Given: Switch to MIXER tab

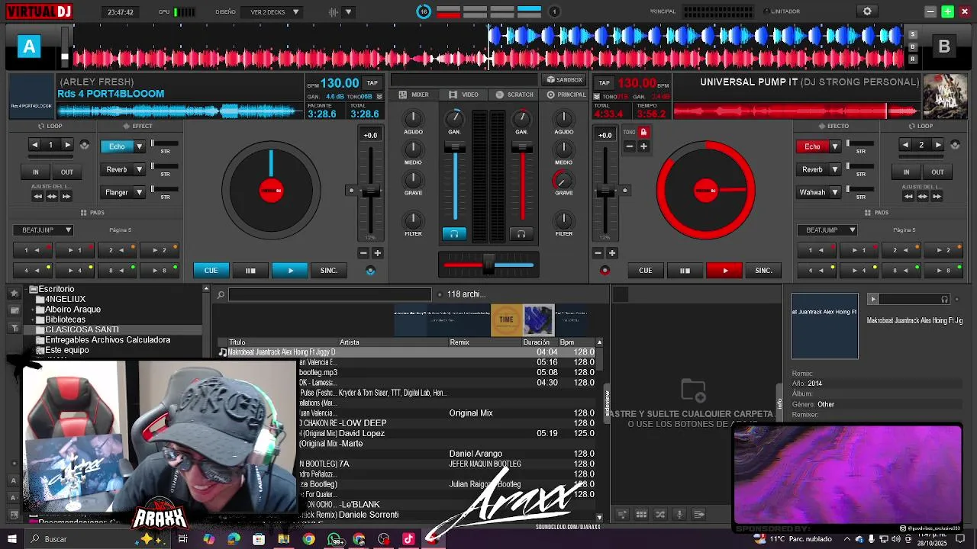Looking at the screenshot, I should (x=414, y=95).
